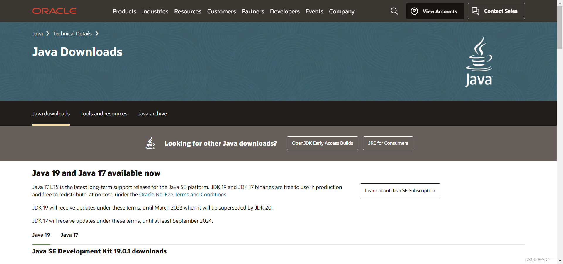The height and width of the screenshot is (264, 563).
Task: Open the Customers menu
Action: point(221,11)
